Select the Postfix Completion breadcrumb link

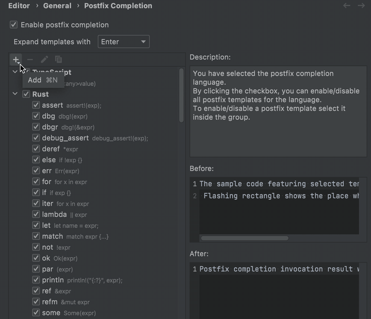(118, 5)
